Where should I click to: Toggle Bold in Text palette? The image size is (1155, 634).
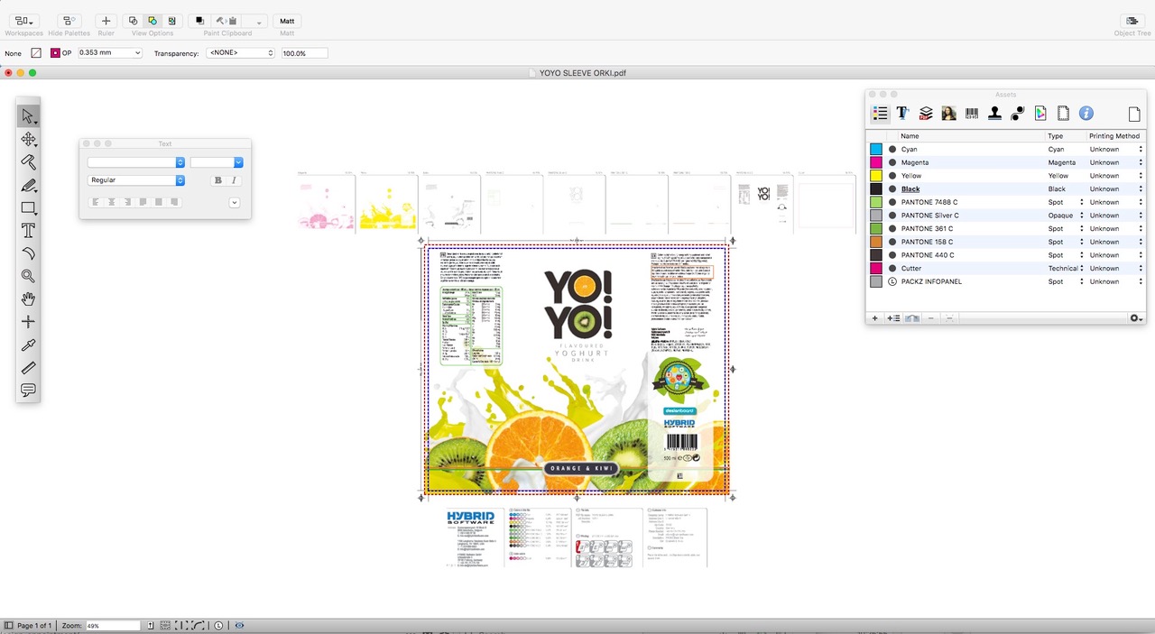pos(217,180)
